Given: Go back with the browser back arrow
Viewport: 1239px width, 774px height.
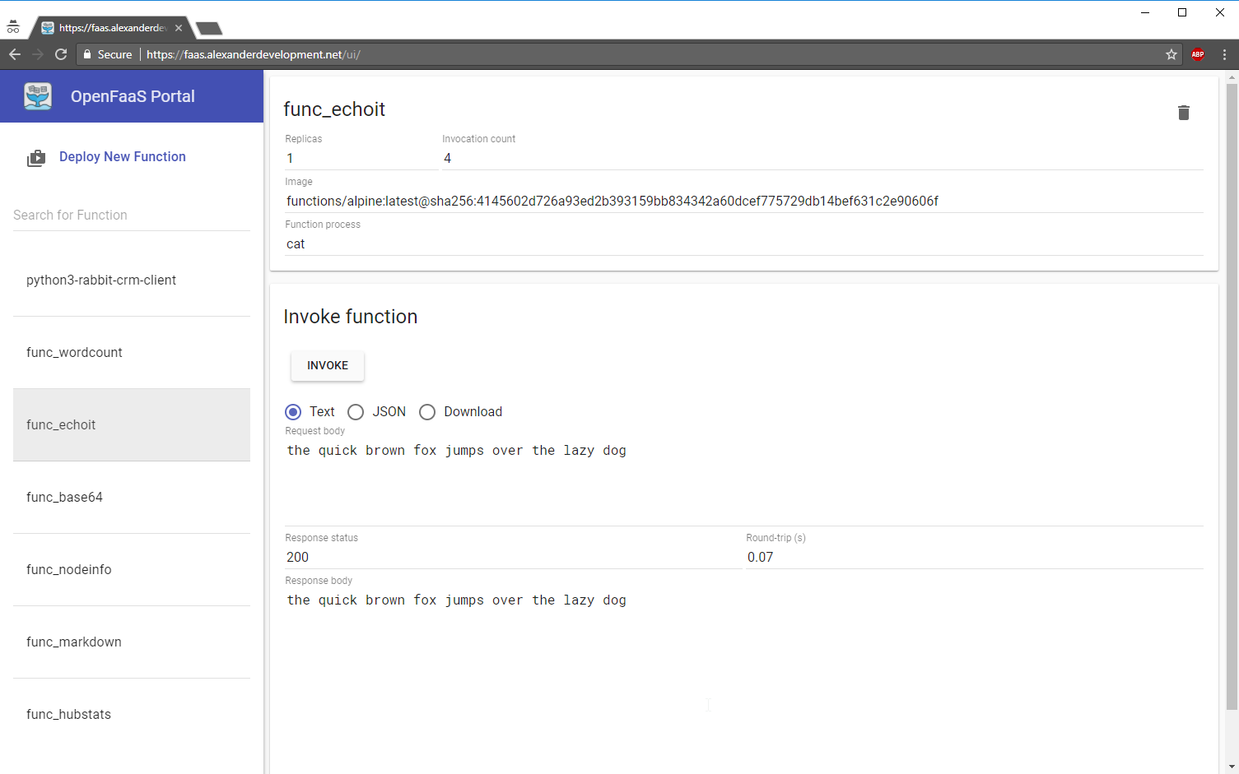Looking at the screenshot, I should click(x=15, y=54).
